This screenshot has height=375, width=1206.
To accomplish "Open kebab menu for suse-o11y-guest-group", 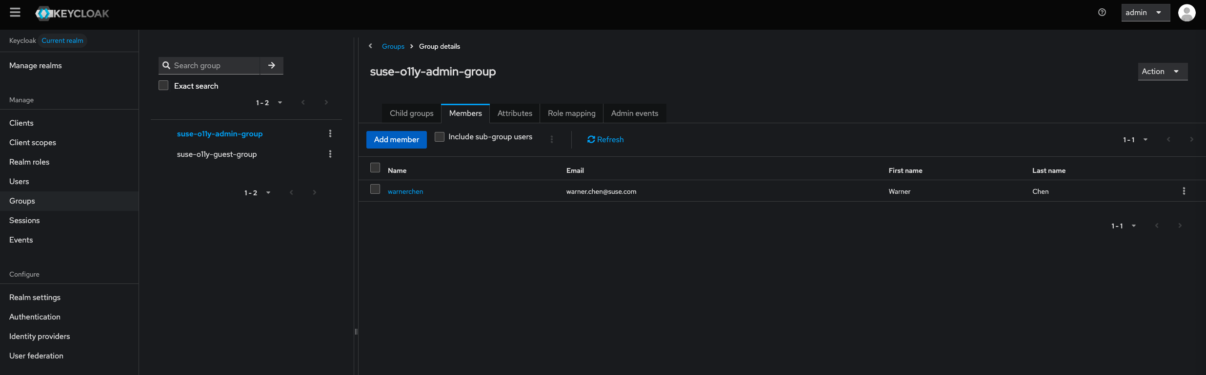I will coord(330,154).
